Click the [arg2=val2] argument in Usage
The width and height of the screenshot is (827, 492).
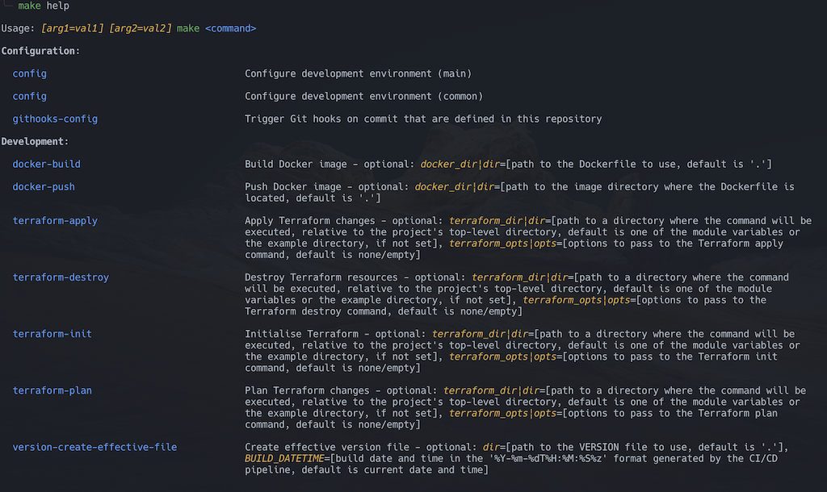(140, 28)
